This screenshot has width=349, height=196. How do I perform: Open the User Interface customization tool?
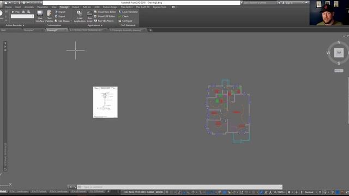pyautogui.click(x=40, y=16)
